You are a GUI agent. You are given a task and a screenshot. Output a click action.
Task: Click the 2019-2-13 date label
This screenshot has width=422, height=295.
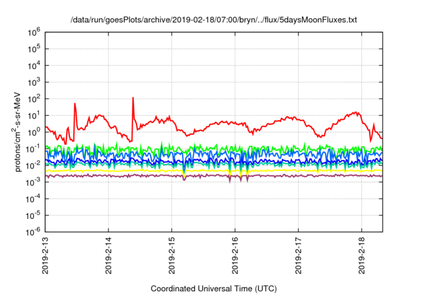pyautogui.click(x=45, y=255)
